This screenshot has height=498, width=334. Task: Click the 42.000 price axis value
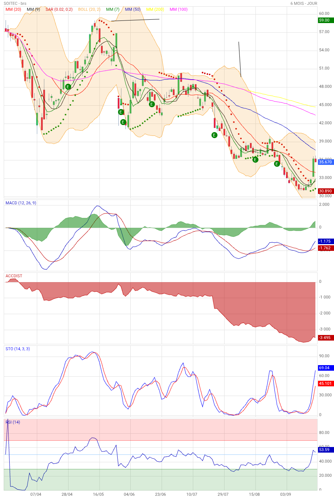[x=325, y=123]
